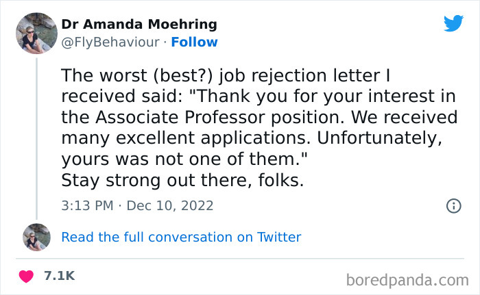This screenshot has height=295, width=480.
Task: Click the date 'Dec 10, 2022'
Action: (x=169, y=205)
